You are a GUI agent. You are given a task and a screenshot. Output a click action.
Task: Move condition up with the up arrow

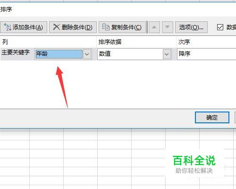click(x=154, y=27)
